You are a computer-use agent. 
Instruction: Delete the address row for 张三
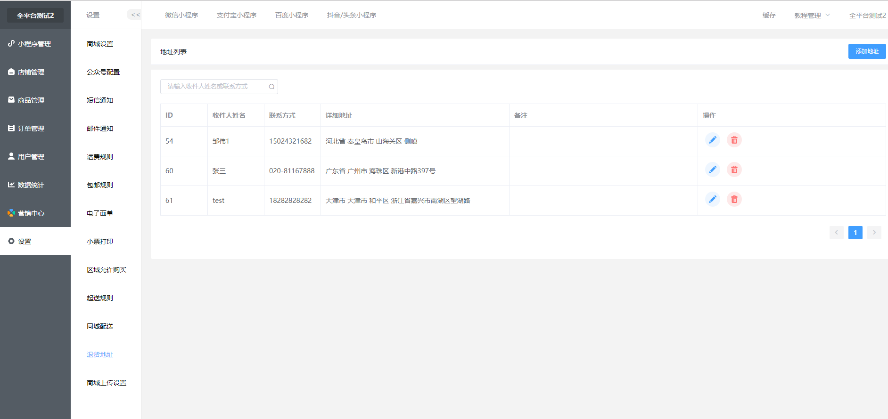[734, 170]
